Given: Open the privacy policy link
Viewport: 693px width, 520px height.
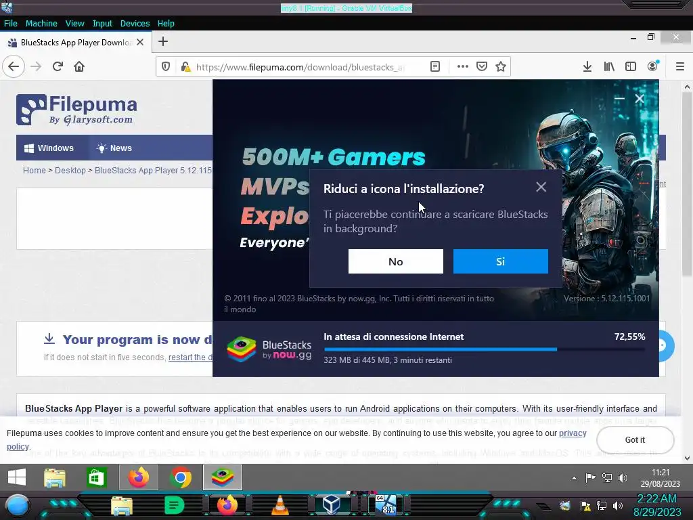Looking at the screenshot, I should pyautogui.click(x=573, y=433).
